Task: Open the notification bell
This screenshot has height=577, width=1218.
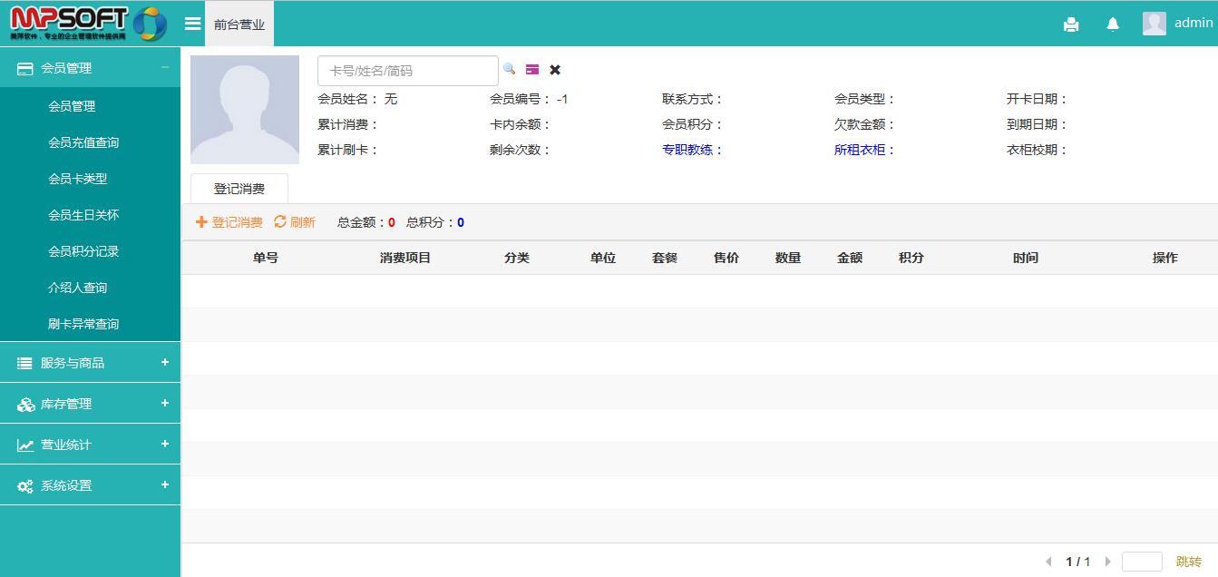Action: coord(1113,24)
